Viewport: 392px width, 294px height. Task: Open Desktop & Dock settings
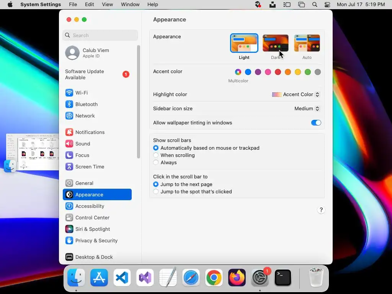[97, 257]
